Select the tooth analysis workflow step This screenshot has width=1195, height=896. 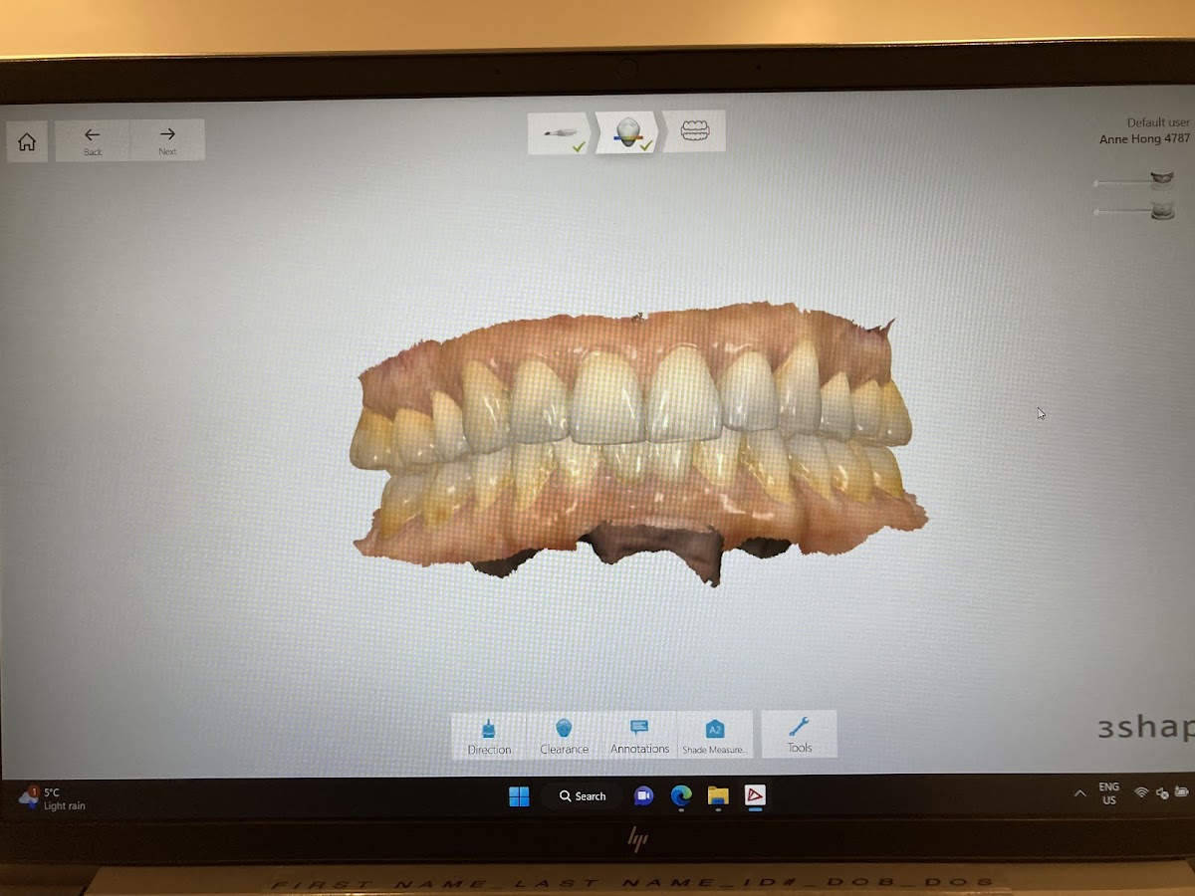point(628,133)
